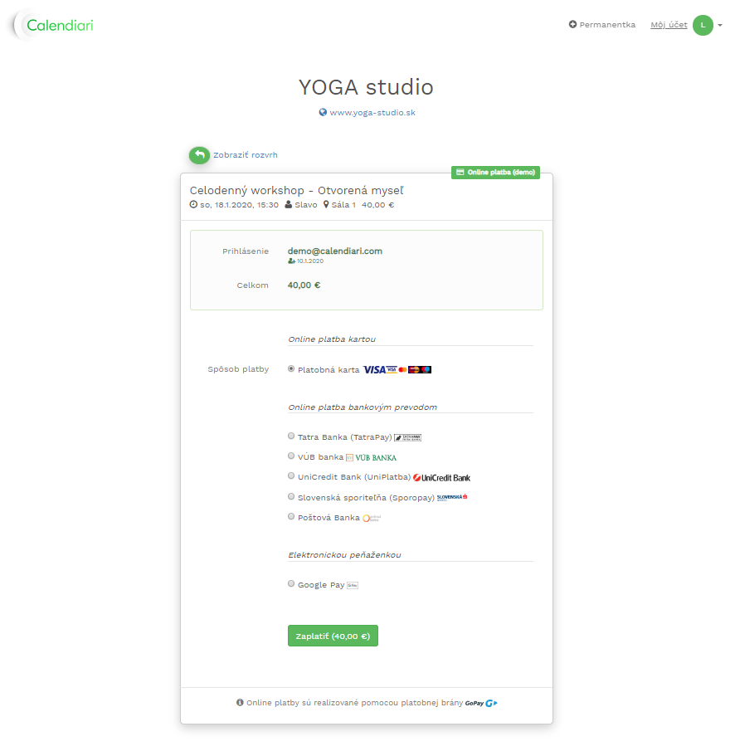Click the Visa card logos
The height and width of the screenshot is (751, 735).
pos(397,370)
